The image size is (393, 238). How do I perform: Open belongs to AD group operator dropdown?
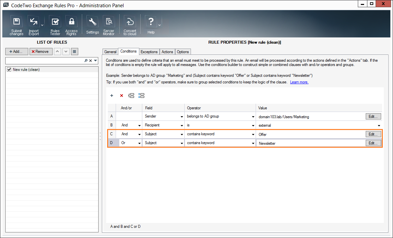click(x=253, y=117)
